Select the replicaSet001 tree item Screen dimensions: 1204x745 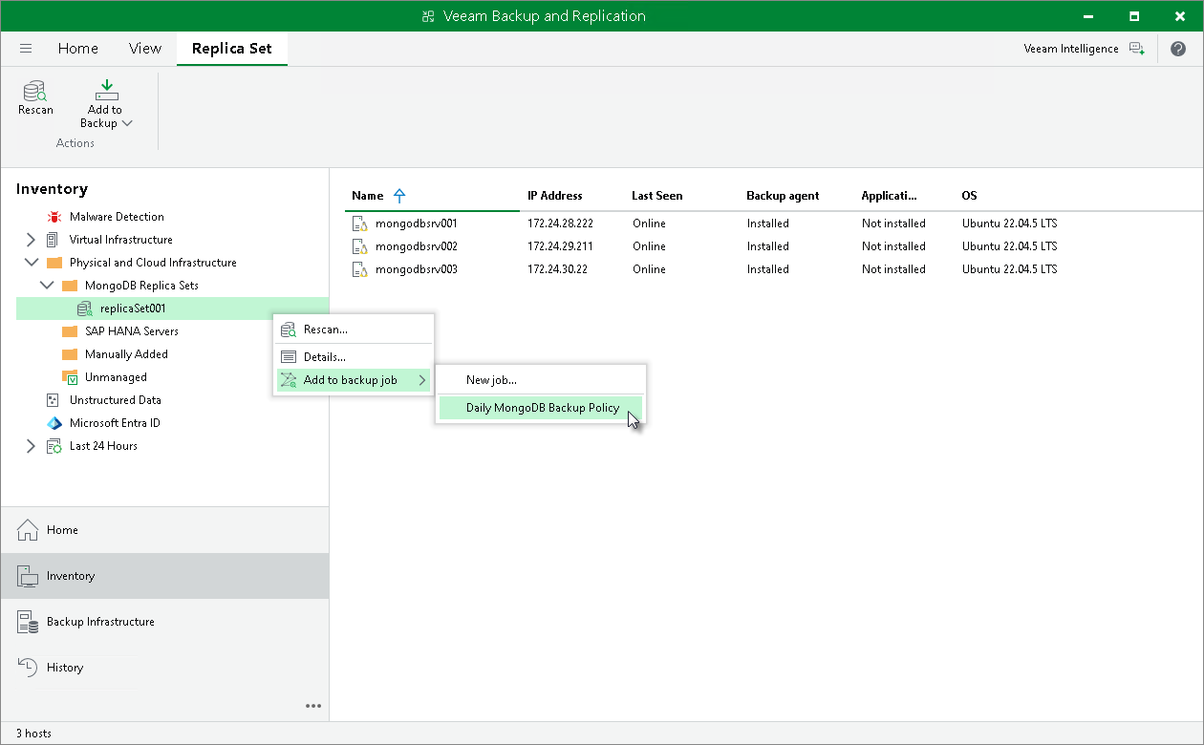[x=172, y=309]
